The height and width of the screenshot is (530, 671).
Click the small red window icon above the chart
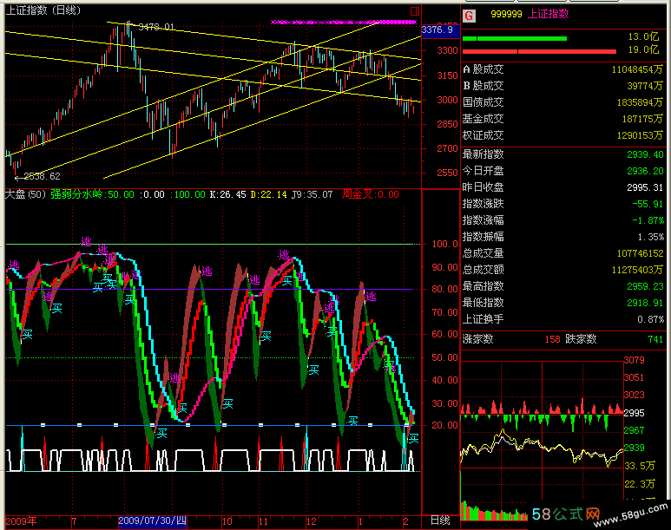[415, 11]
